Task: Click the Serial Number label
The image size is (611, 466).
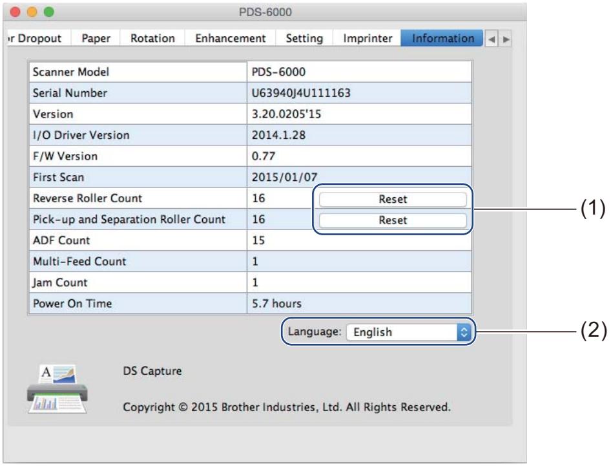Action: point(70,93)
